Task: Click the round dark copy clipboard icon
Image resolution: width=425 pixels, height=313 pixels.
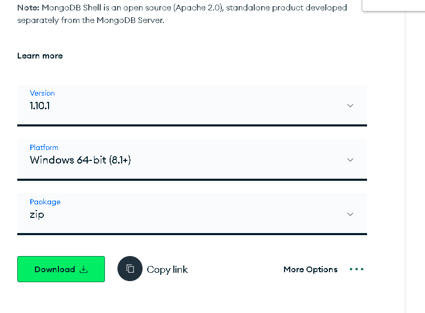Action: coord(130,269)
